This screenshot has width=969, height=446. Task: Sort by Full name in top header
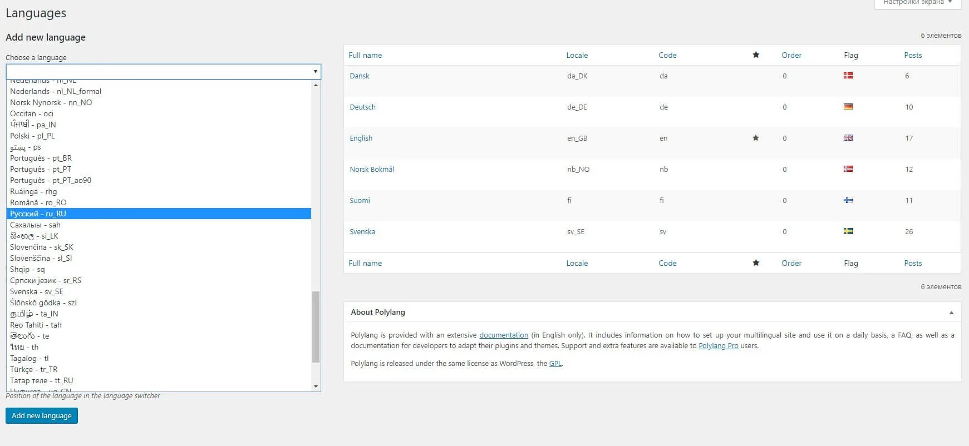click(x=365, y=55)
